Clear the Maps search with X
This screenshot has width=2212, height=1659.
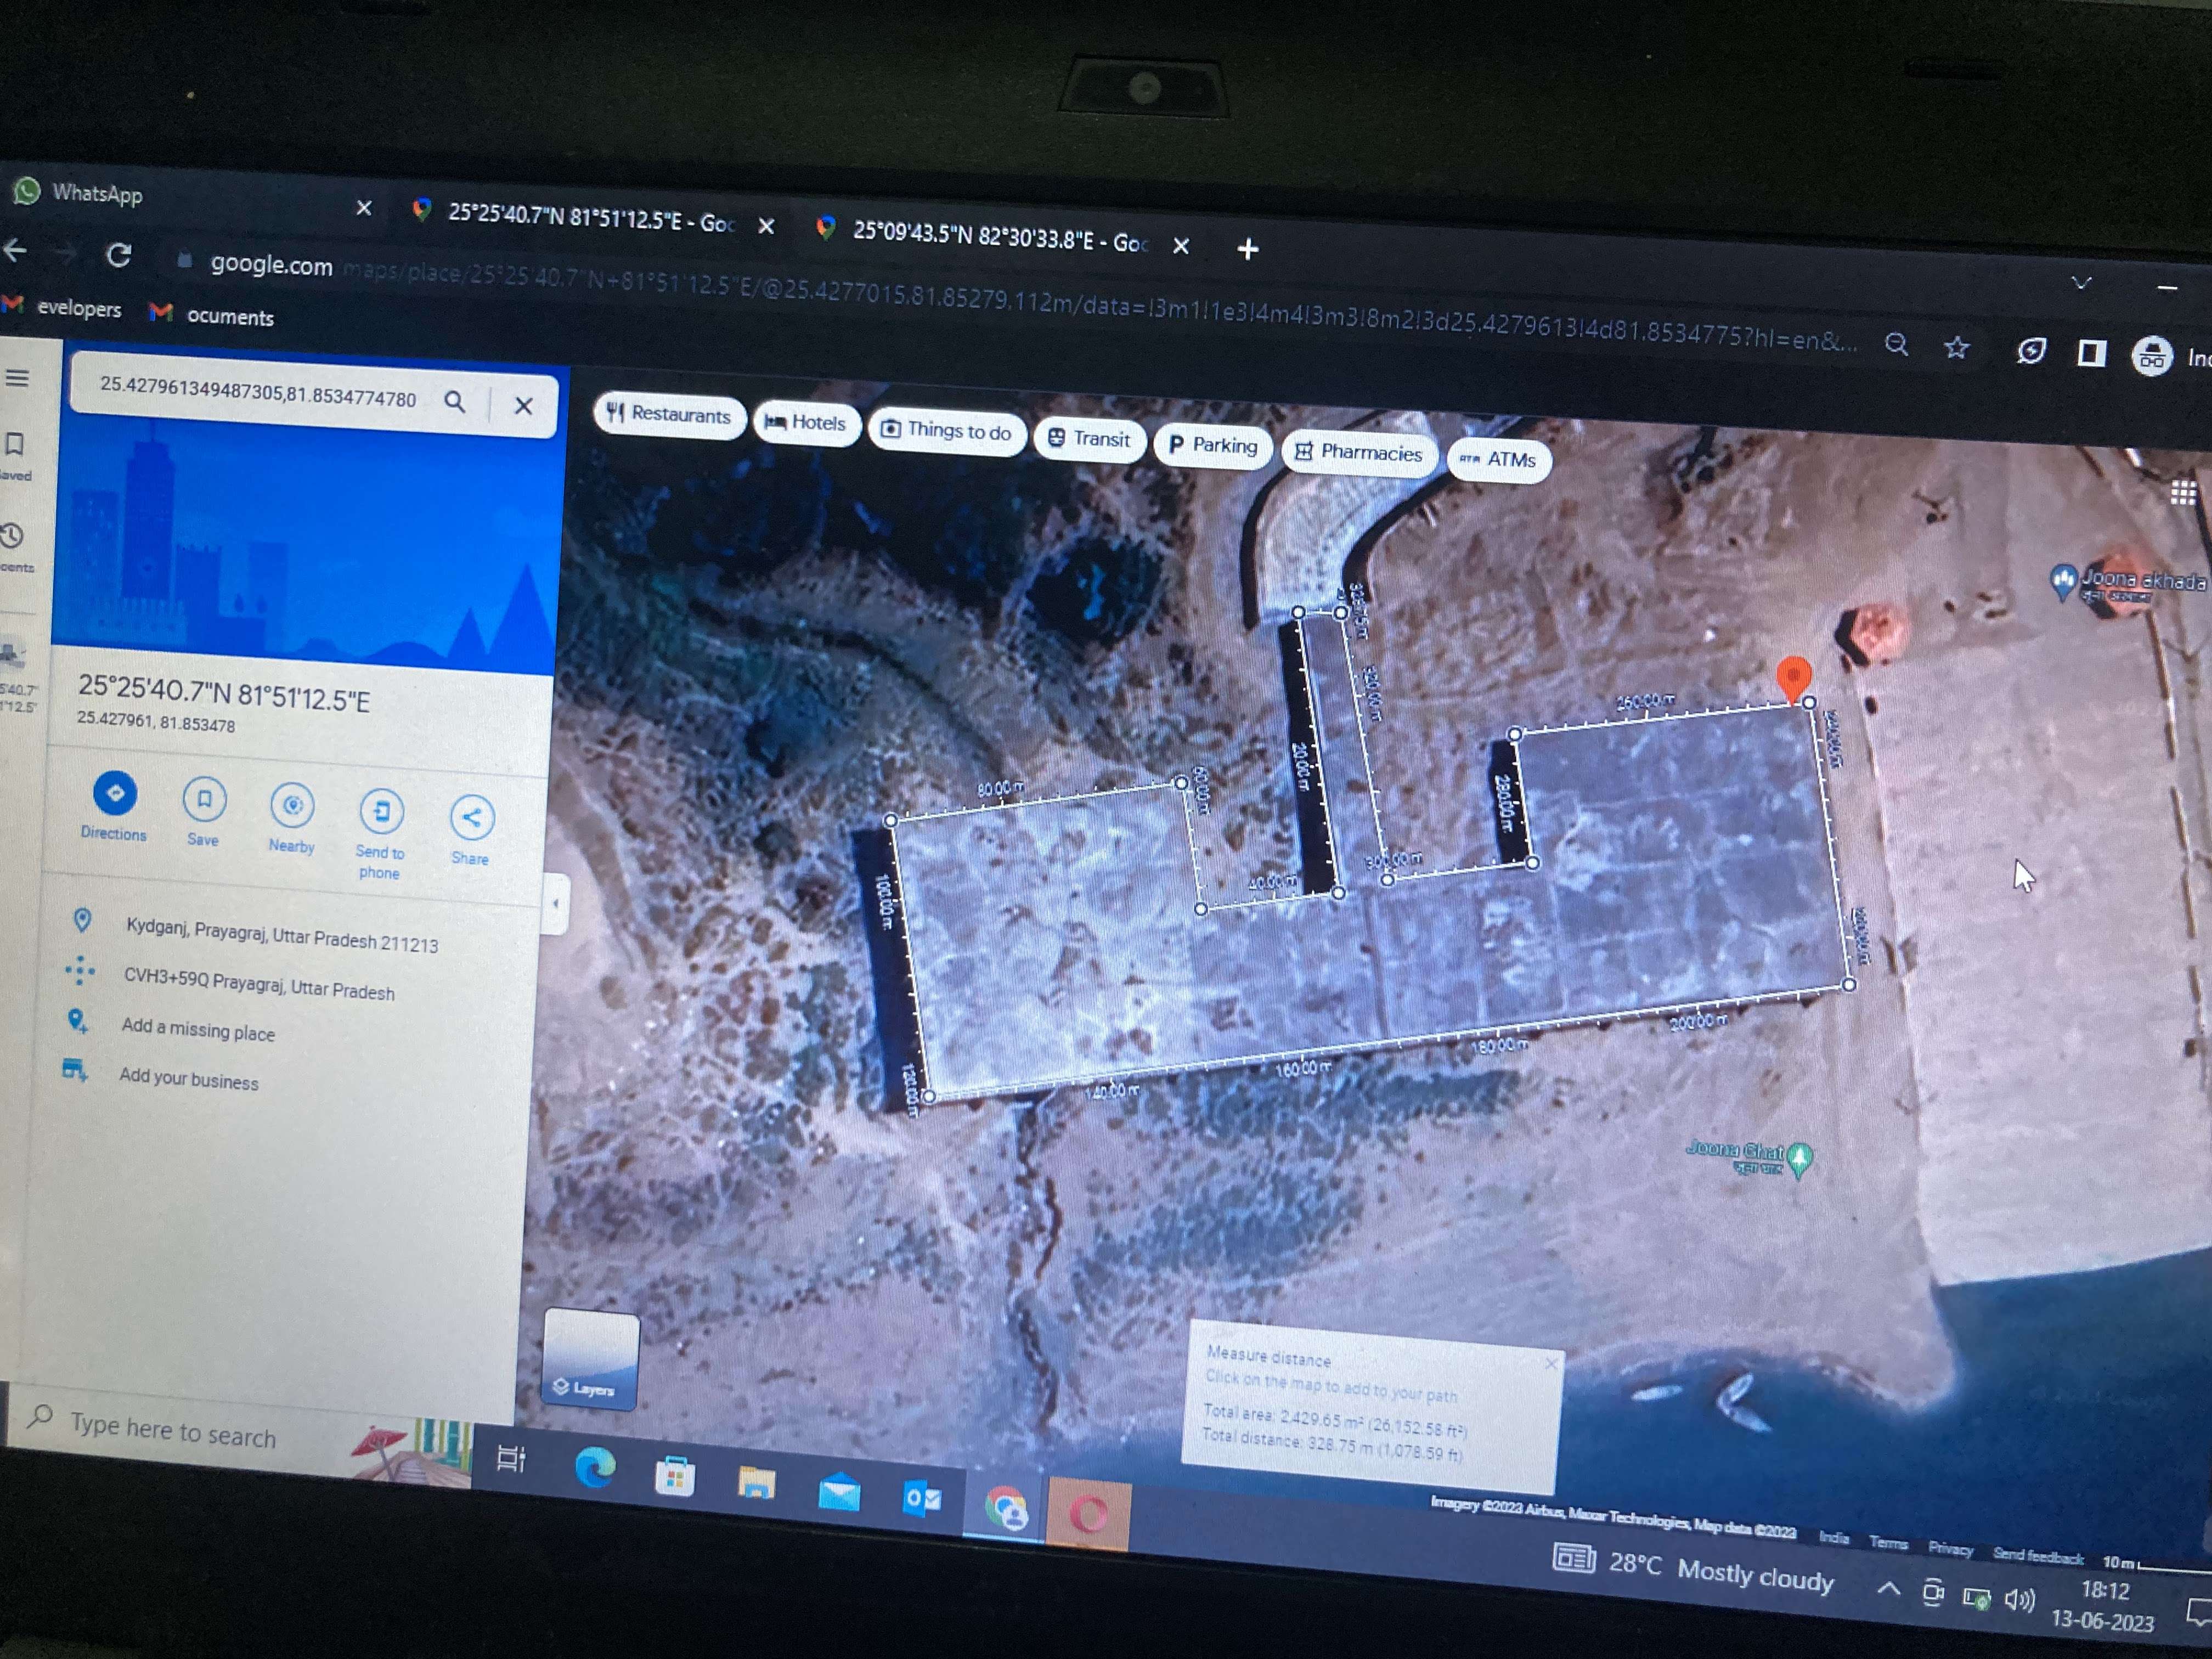pyautogui.click(x=523, y=405)
